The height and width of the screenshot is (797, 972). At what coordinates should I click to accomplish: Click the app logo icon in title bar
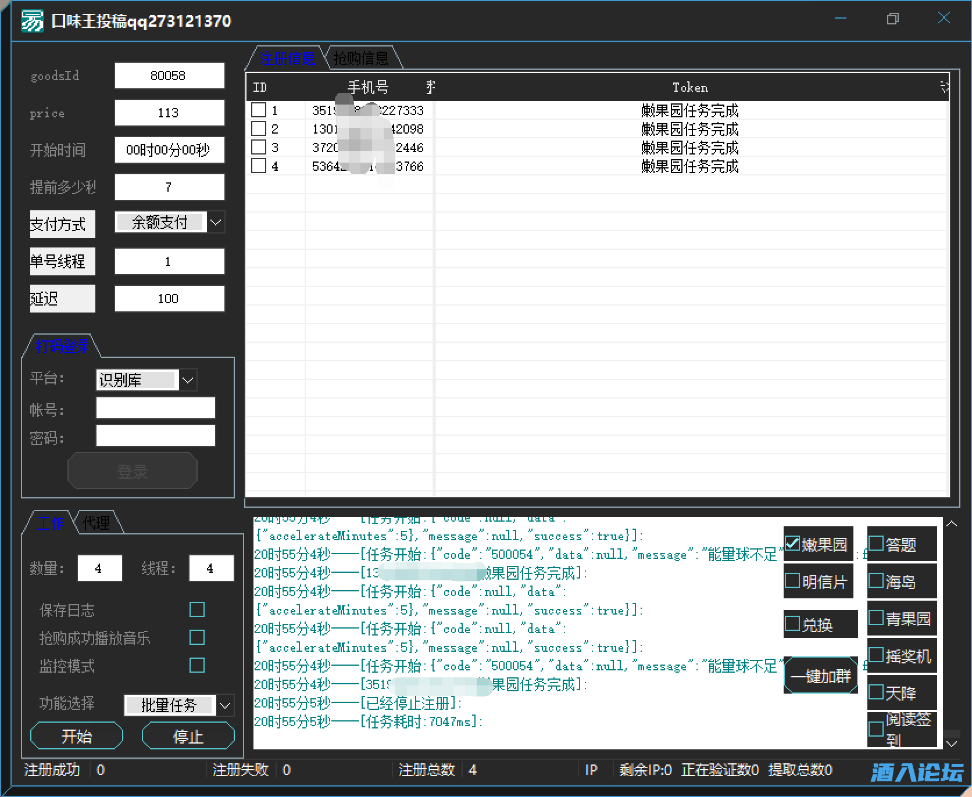tap(32, 21)
